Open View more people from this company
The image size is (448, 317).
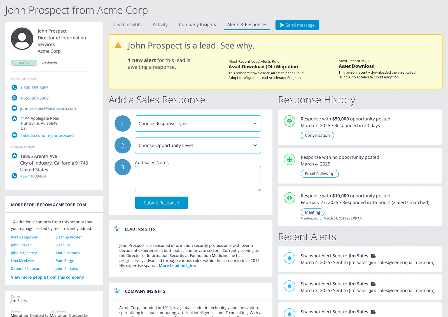click(47, 277)
